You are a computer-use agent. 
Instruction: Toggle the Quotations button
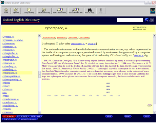pyautogui.click(x=73, y=38)
